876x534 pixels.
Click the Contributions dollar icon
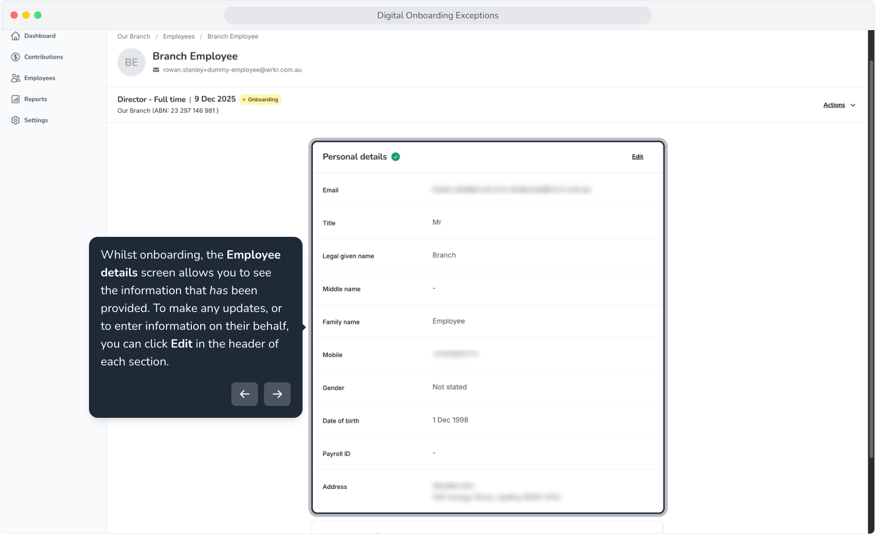[15, 57]
